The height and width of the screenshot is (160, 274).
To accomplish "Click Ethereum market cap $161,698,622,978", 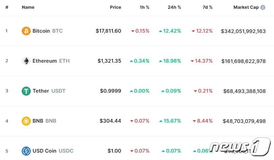I will point(244,61).
